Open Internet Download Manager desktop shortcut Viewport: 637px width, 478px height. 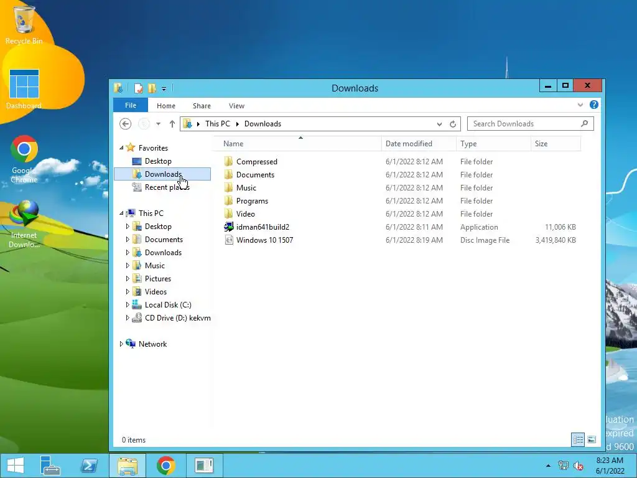point(24,223)
